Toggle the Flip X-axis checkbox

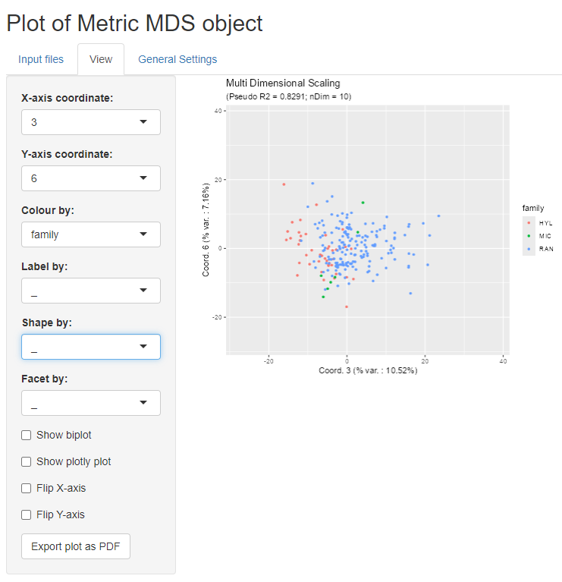pos(26,488)
